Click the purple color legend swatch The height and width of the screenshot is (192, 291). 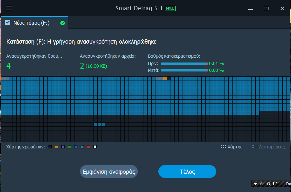(x=63, y=147)
